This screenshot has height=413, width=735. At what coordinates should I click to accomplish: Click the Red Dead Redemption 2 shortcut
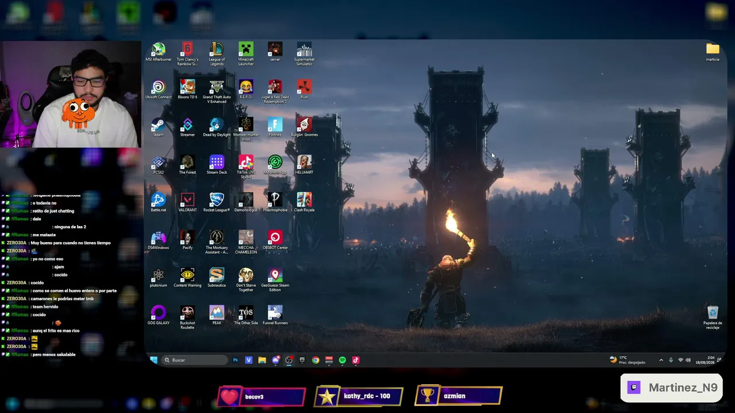click(x=275, y=92)
